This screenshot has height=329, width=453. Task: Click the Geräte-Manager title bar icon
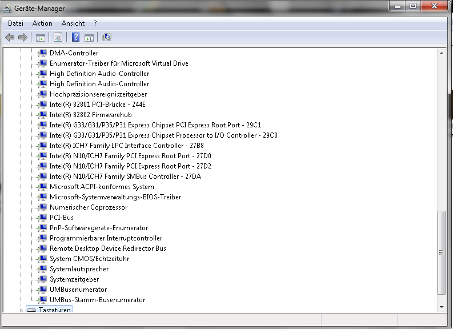coord(7,9)
